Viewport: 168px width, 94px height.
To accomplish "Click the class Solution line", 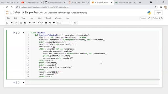I will point(39,33).
